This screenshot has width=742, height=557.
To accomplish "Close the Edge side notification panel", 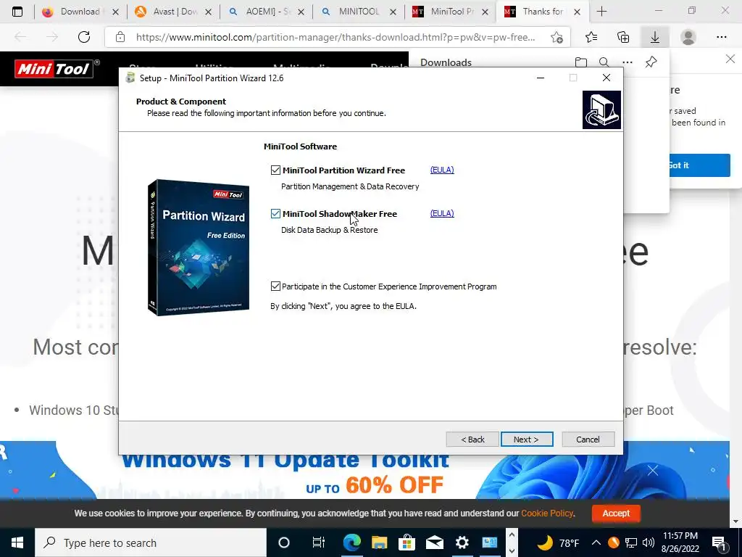I will pos(730,59).
